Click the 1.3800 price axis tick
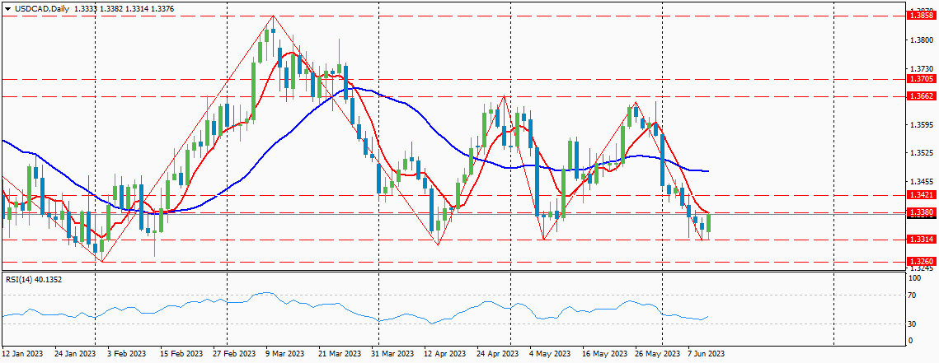Screen dimensions: 939x363 tap(920, 40)
